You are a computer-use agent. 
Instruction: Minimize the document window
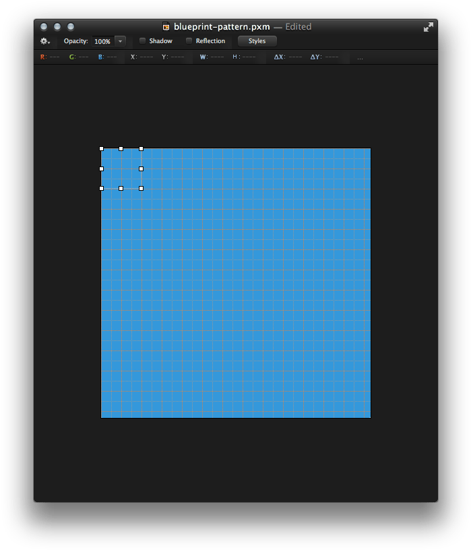(57, 27)
